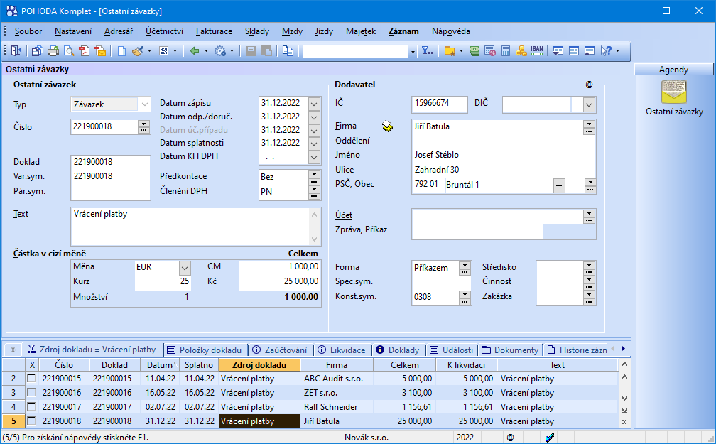Image resolution: width=716 pixels, height=444 pixels.
Task: Check the X box for row 221900015
Action: coord(31,378)
